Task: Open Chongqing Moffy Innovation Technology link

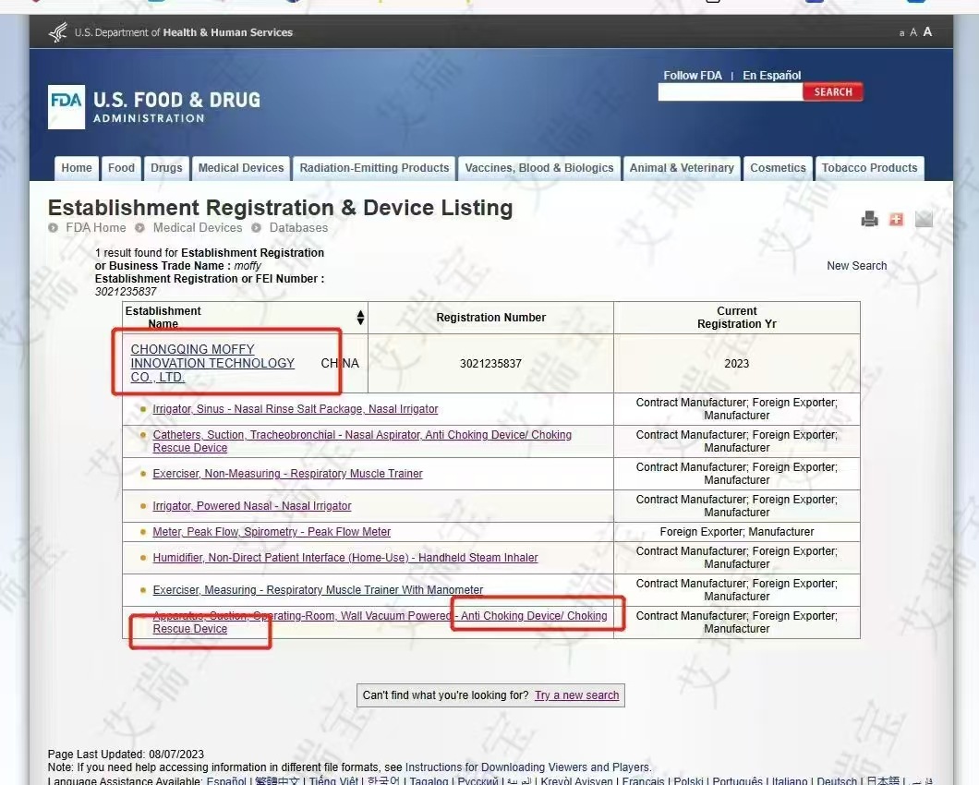Action: [x=212, y=364]
